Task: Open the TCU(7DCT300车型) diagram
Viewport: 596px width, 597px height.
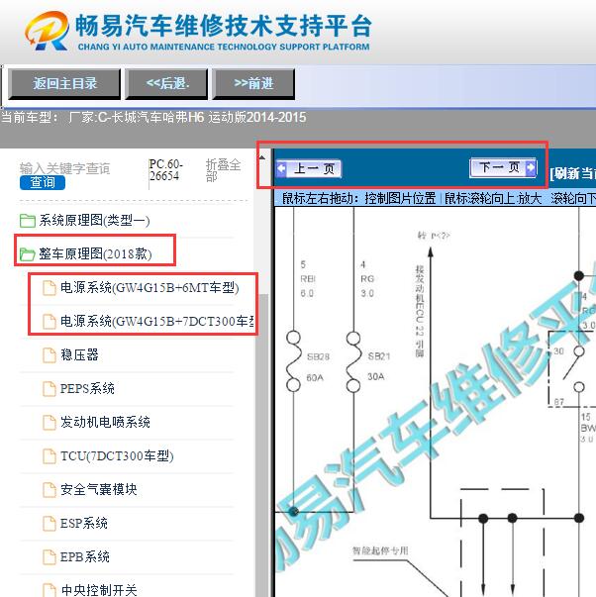Action: (x=117, y=455)
